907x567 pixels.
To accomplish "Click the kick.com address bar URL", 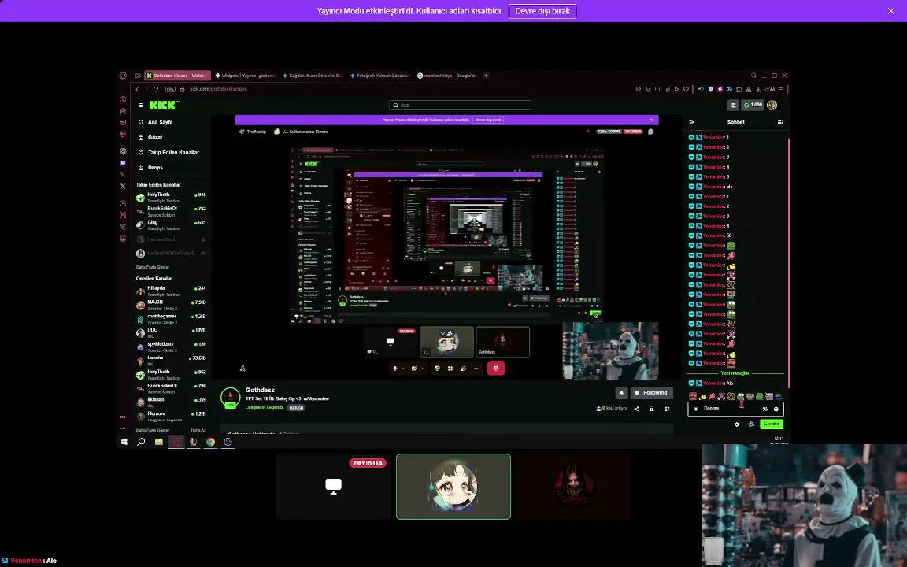I will click(x=218, y=89).
